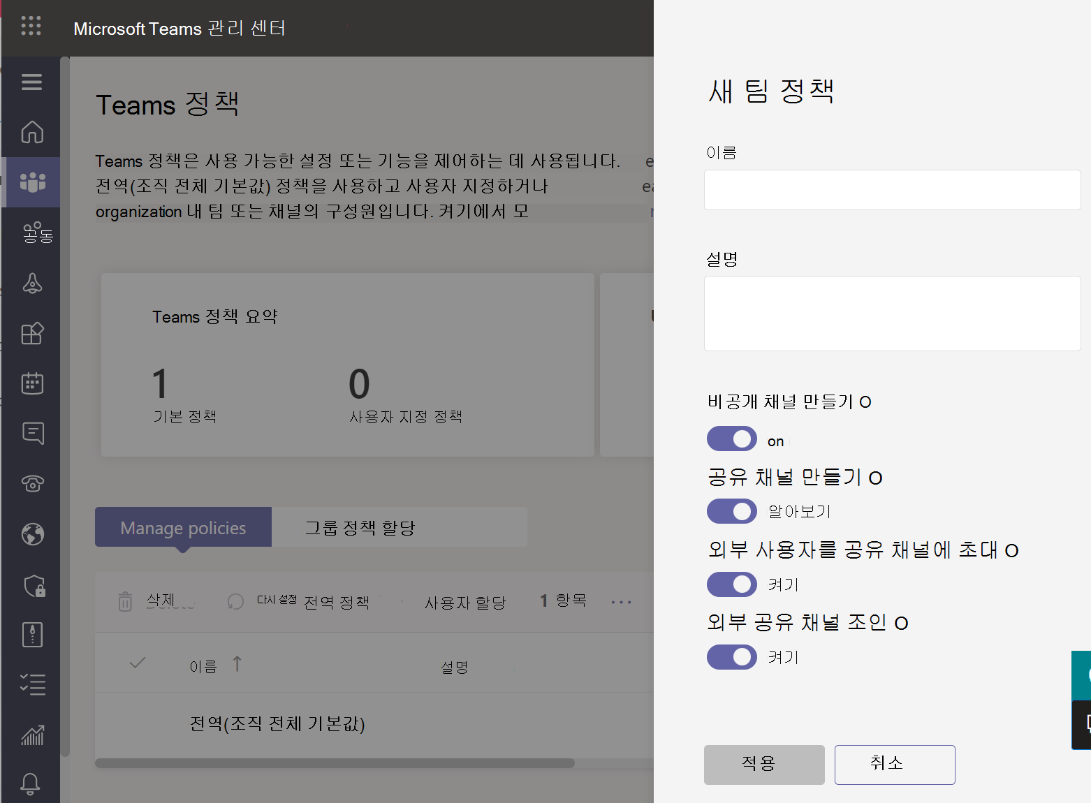Toggle invite external users to shared channels
Viewport: 1091px width, 803px height.
click(x=732, y=584)
